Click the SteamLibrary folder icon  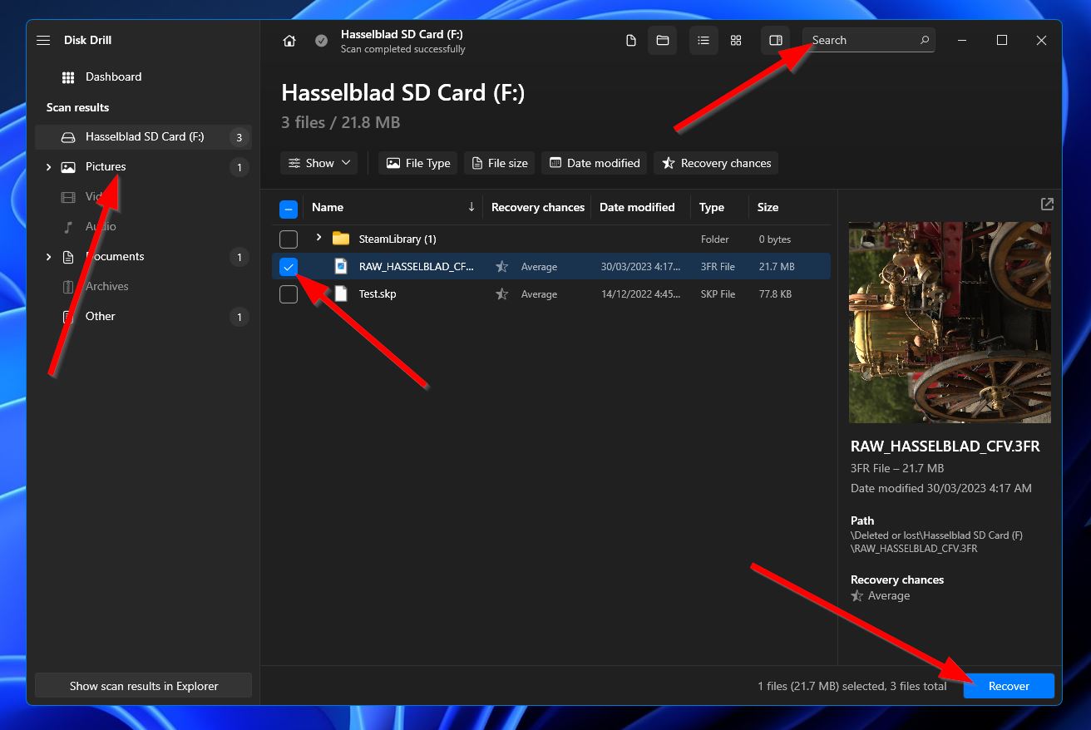341,239
